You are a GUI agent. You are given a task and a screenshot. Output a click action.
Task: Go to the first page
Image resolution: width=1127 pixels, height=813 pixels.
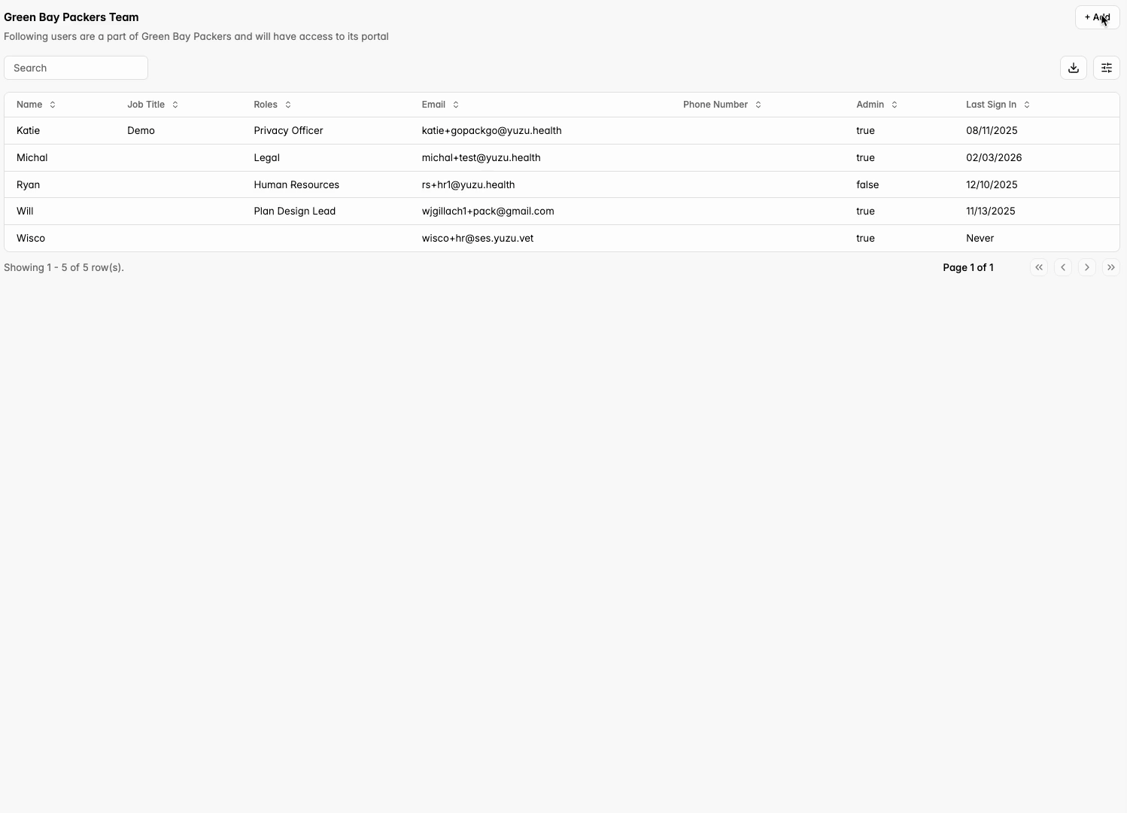point(1038,267)
